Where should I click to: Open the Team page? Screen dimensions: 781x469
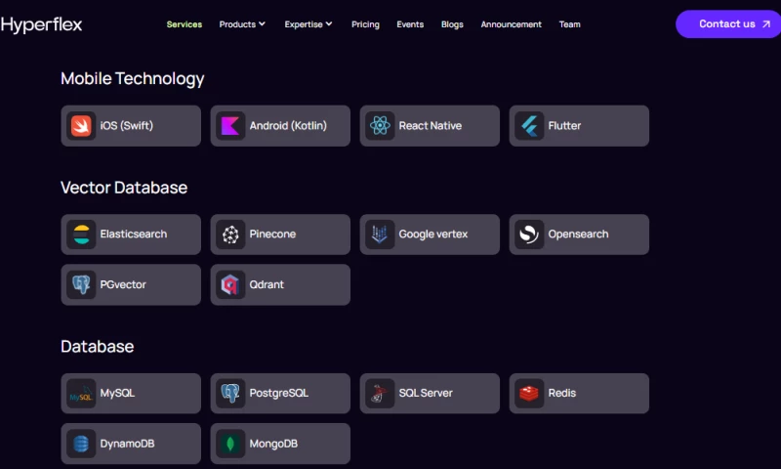tap(569, 24)
